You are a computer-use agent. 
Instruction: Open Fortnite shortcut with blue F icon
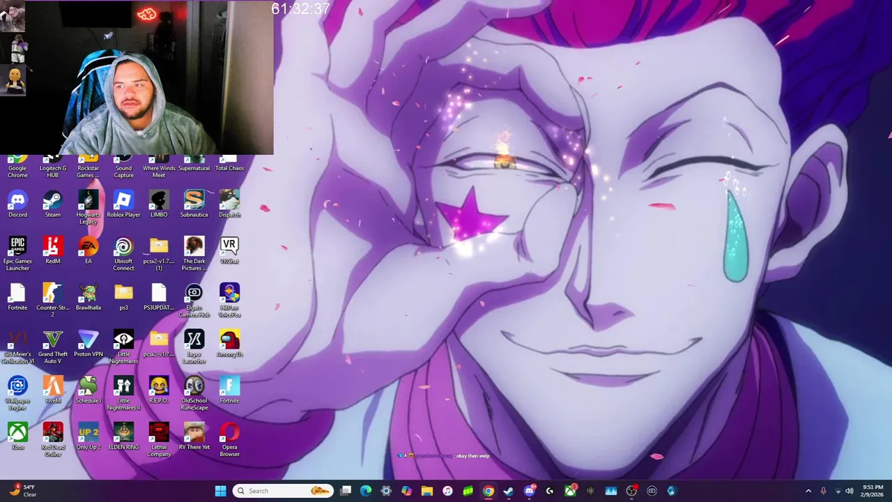pyautogui.click(x=229, y=390)
